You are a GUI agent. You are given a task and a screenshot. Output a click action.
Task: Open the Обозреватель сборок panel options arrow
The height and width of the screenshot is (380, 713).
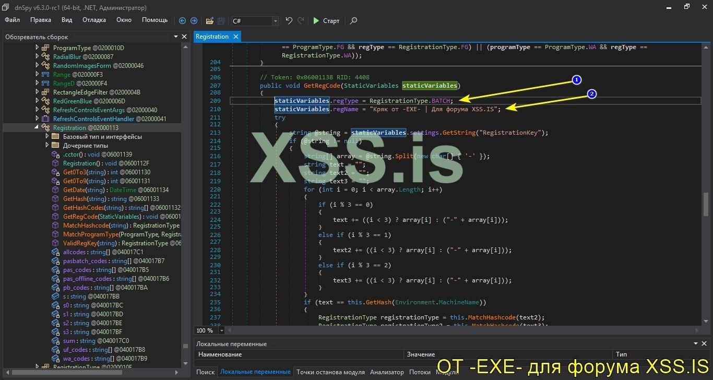(x=176, y=37)
